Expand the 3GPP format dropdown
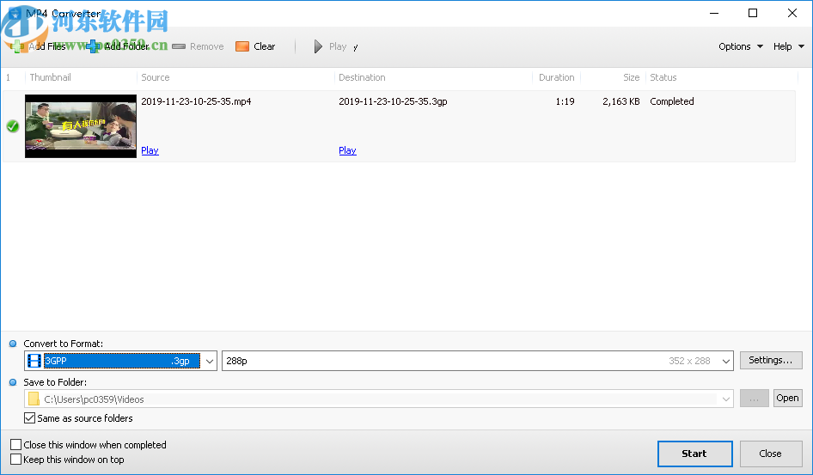 click(210, 361)
